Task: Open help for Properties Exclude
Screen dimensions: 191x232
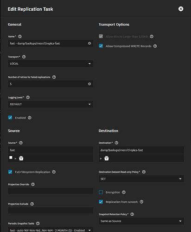Action: click(x=32, y=204)
